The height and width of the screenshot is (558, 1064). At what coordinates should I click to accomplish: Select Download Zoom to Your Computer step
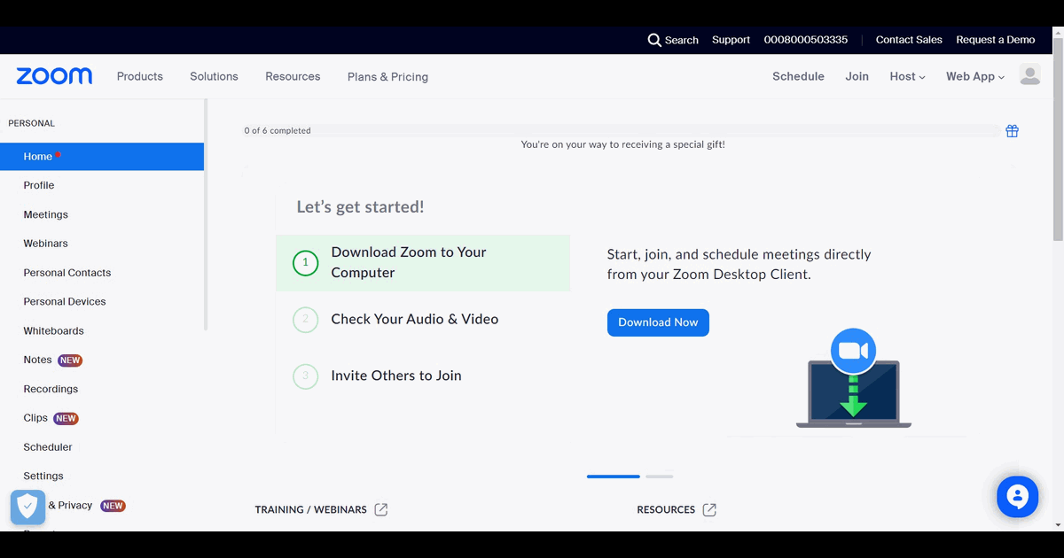[423, 263]
